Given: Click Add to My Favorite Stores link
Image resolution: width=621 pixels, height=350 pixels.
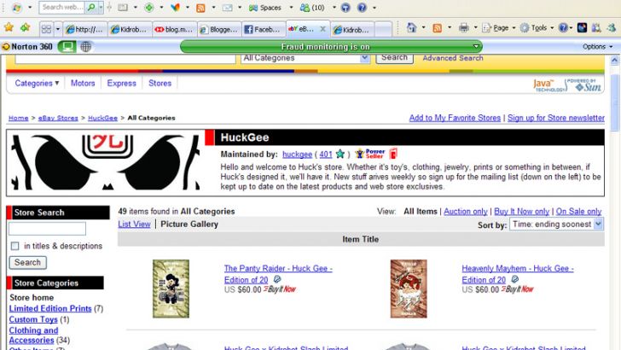Looking at the screenshot, I should tap(455, 118).
